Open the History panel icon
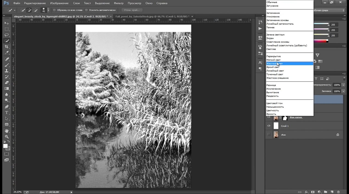This screenshot has width=349, height=194. coord(260,23)
